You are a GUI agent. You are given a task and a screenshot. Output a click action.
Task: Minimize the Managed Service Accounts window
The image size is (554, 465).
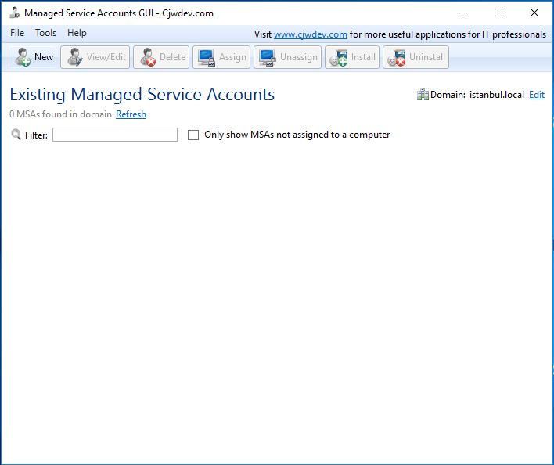[463, 13]
